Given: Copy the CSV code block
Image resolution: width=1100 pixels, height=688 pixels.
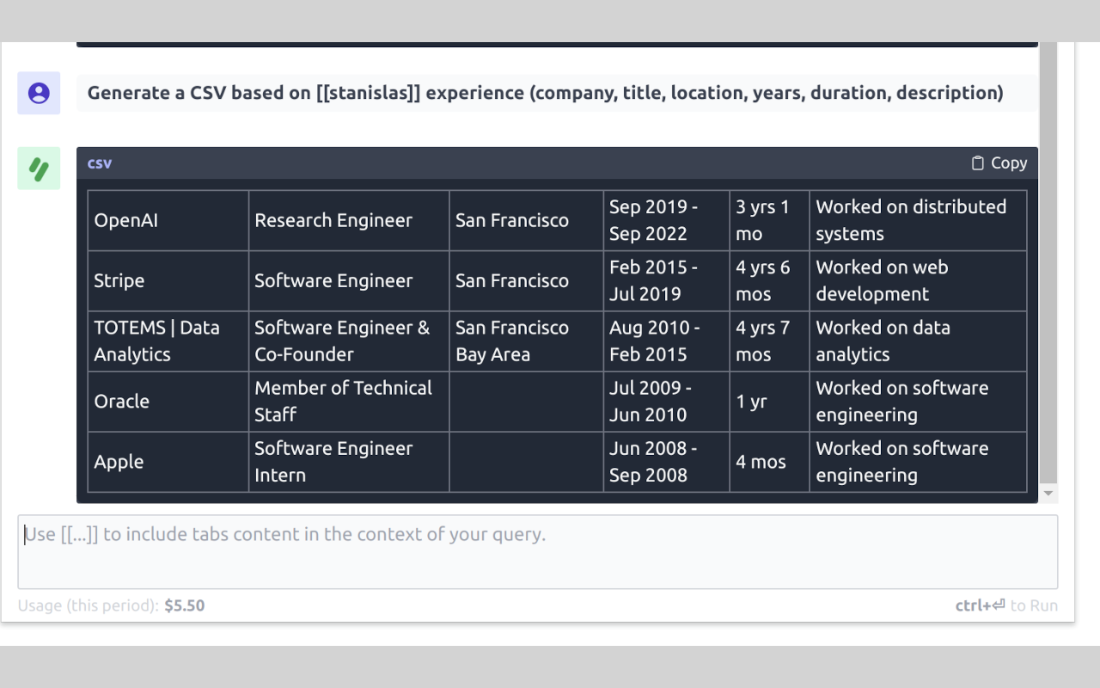Looking at the screenshot, I should [999, 163].
